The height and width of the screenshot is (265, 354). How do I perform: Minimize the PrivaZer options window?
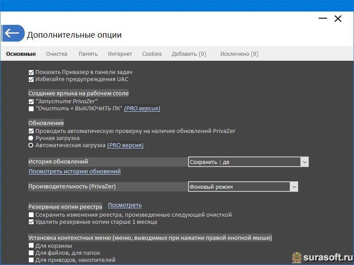point(323,19)
